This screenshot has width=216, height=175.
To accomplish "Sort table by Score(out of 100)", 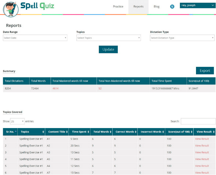I will coord(191,132).
